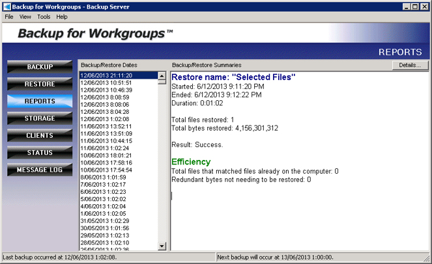Minimize the Backup Server window
Viewport: 432px width, 264px height.
coord(407,7)
